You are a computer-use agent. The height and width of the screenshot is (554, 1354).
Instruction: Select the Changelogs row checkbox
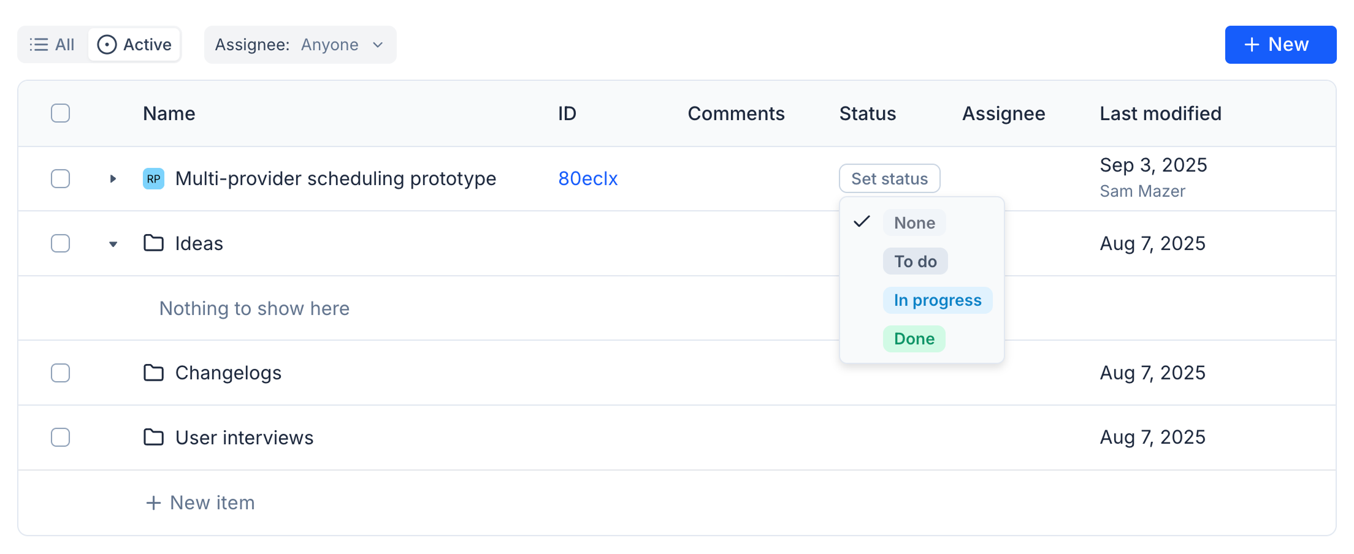click(60, 373)
